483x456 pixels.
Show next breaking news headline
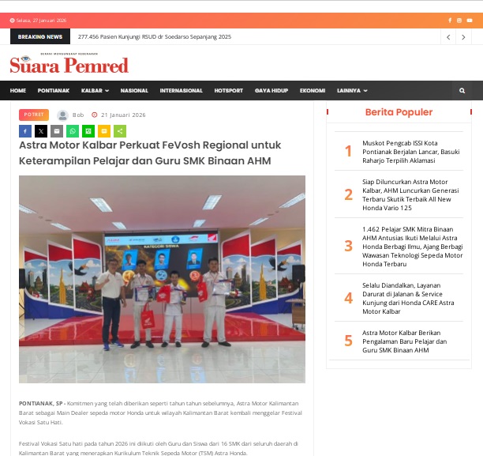coord(464,37)
